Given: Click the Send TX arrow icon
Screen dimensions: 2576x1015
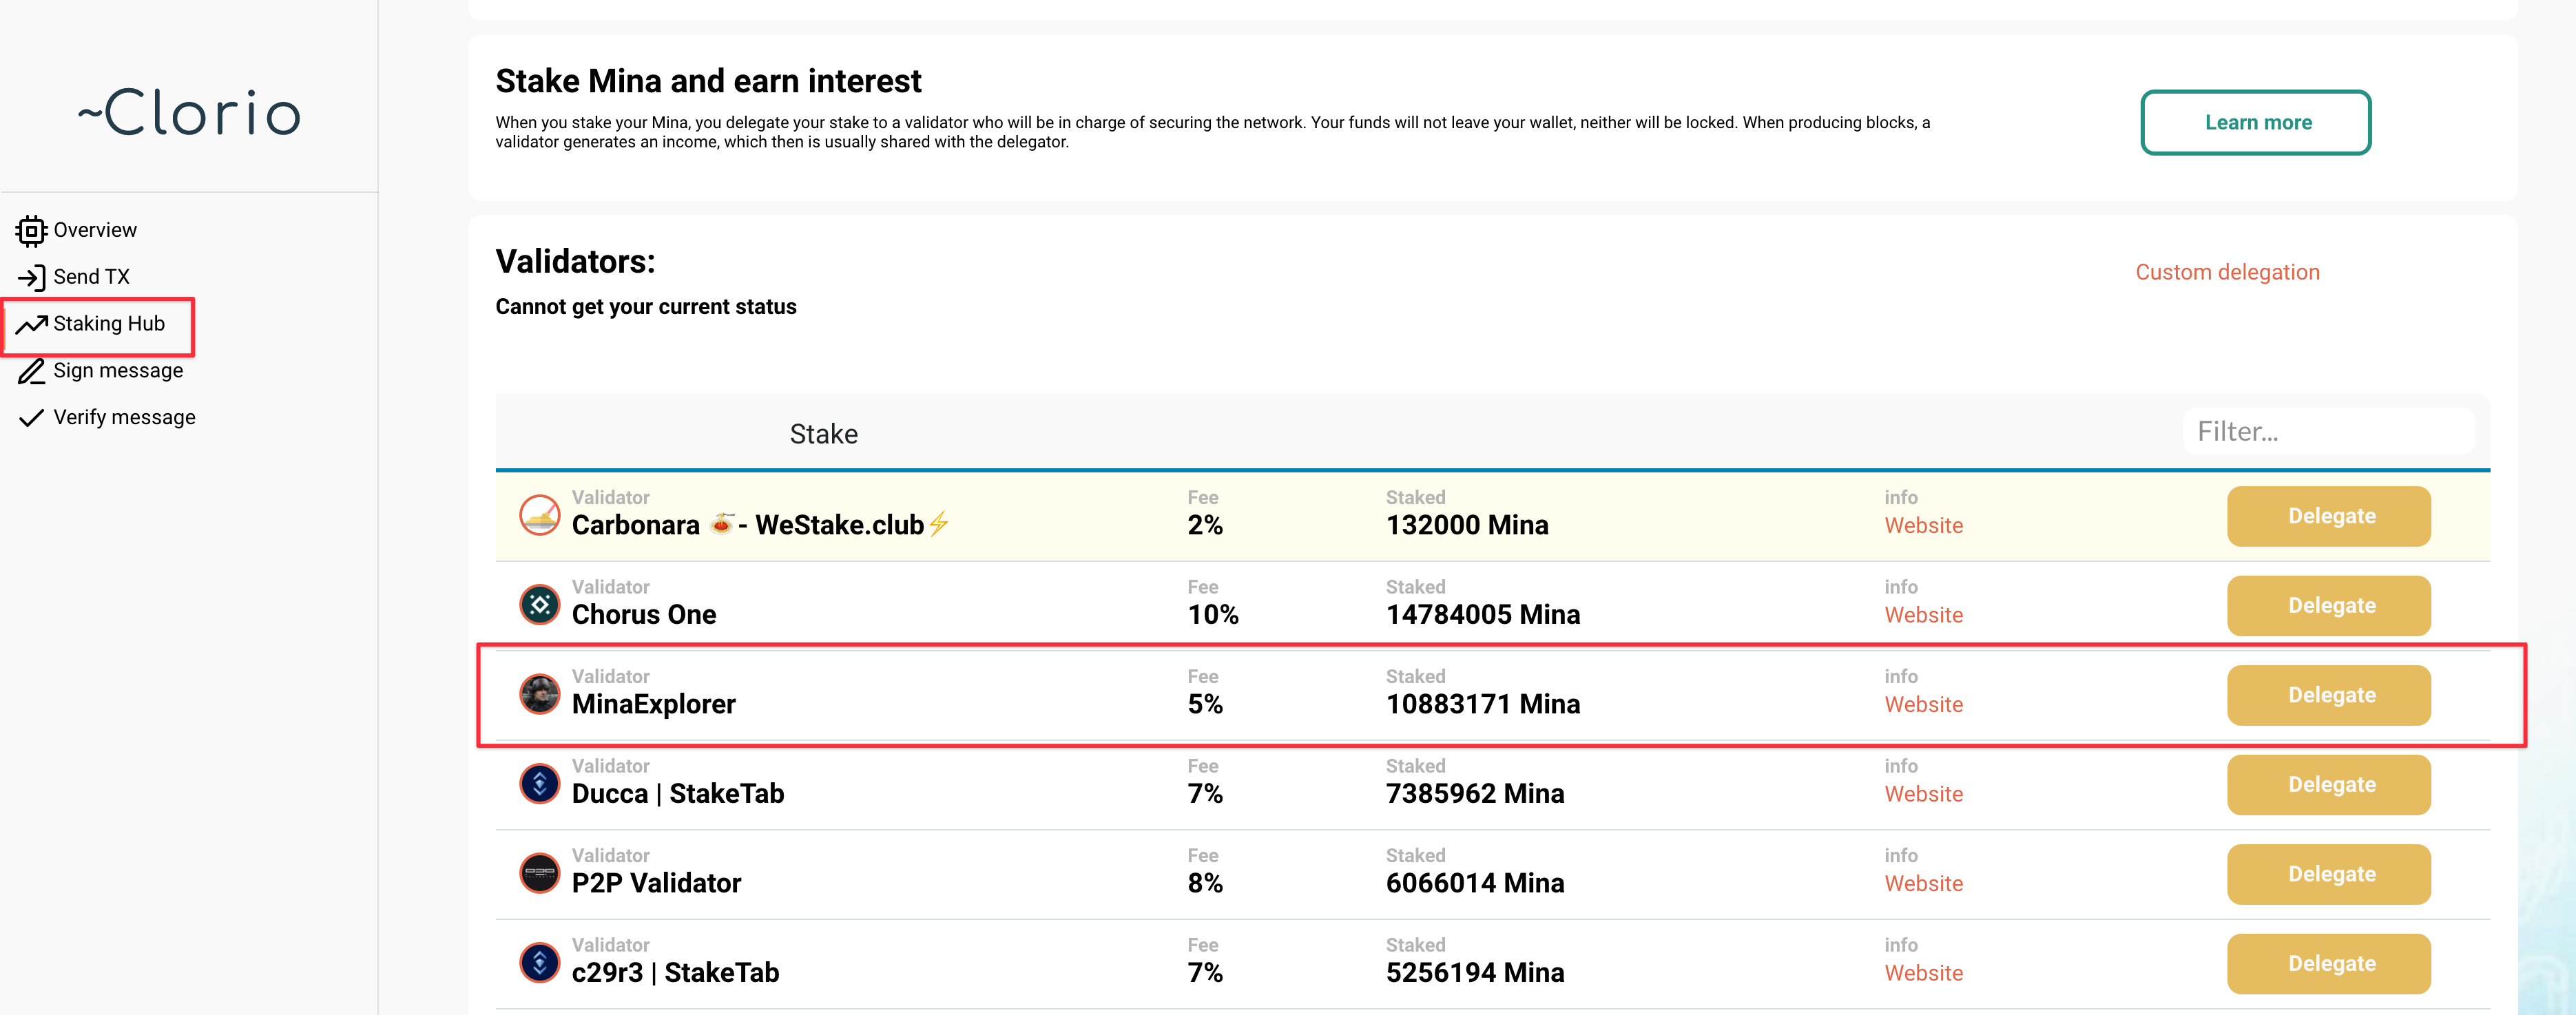Looking at the screenshot, I should tap(31, 277).
